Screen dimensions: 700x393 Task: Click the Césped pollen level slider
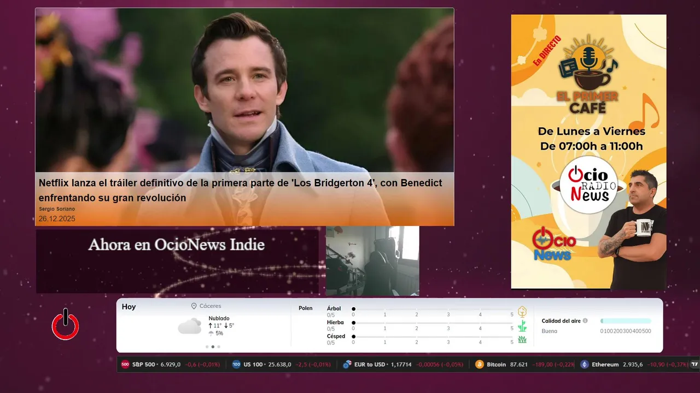point(433,337)
